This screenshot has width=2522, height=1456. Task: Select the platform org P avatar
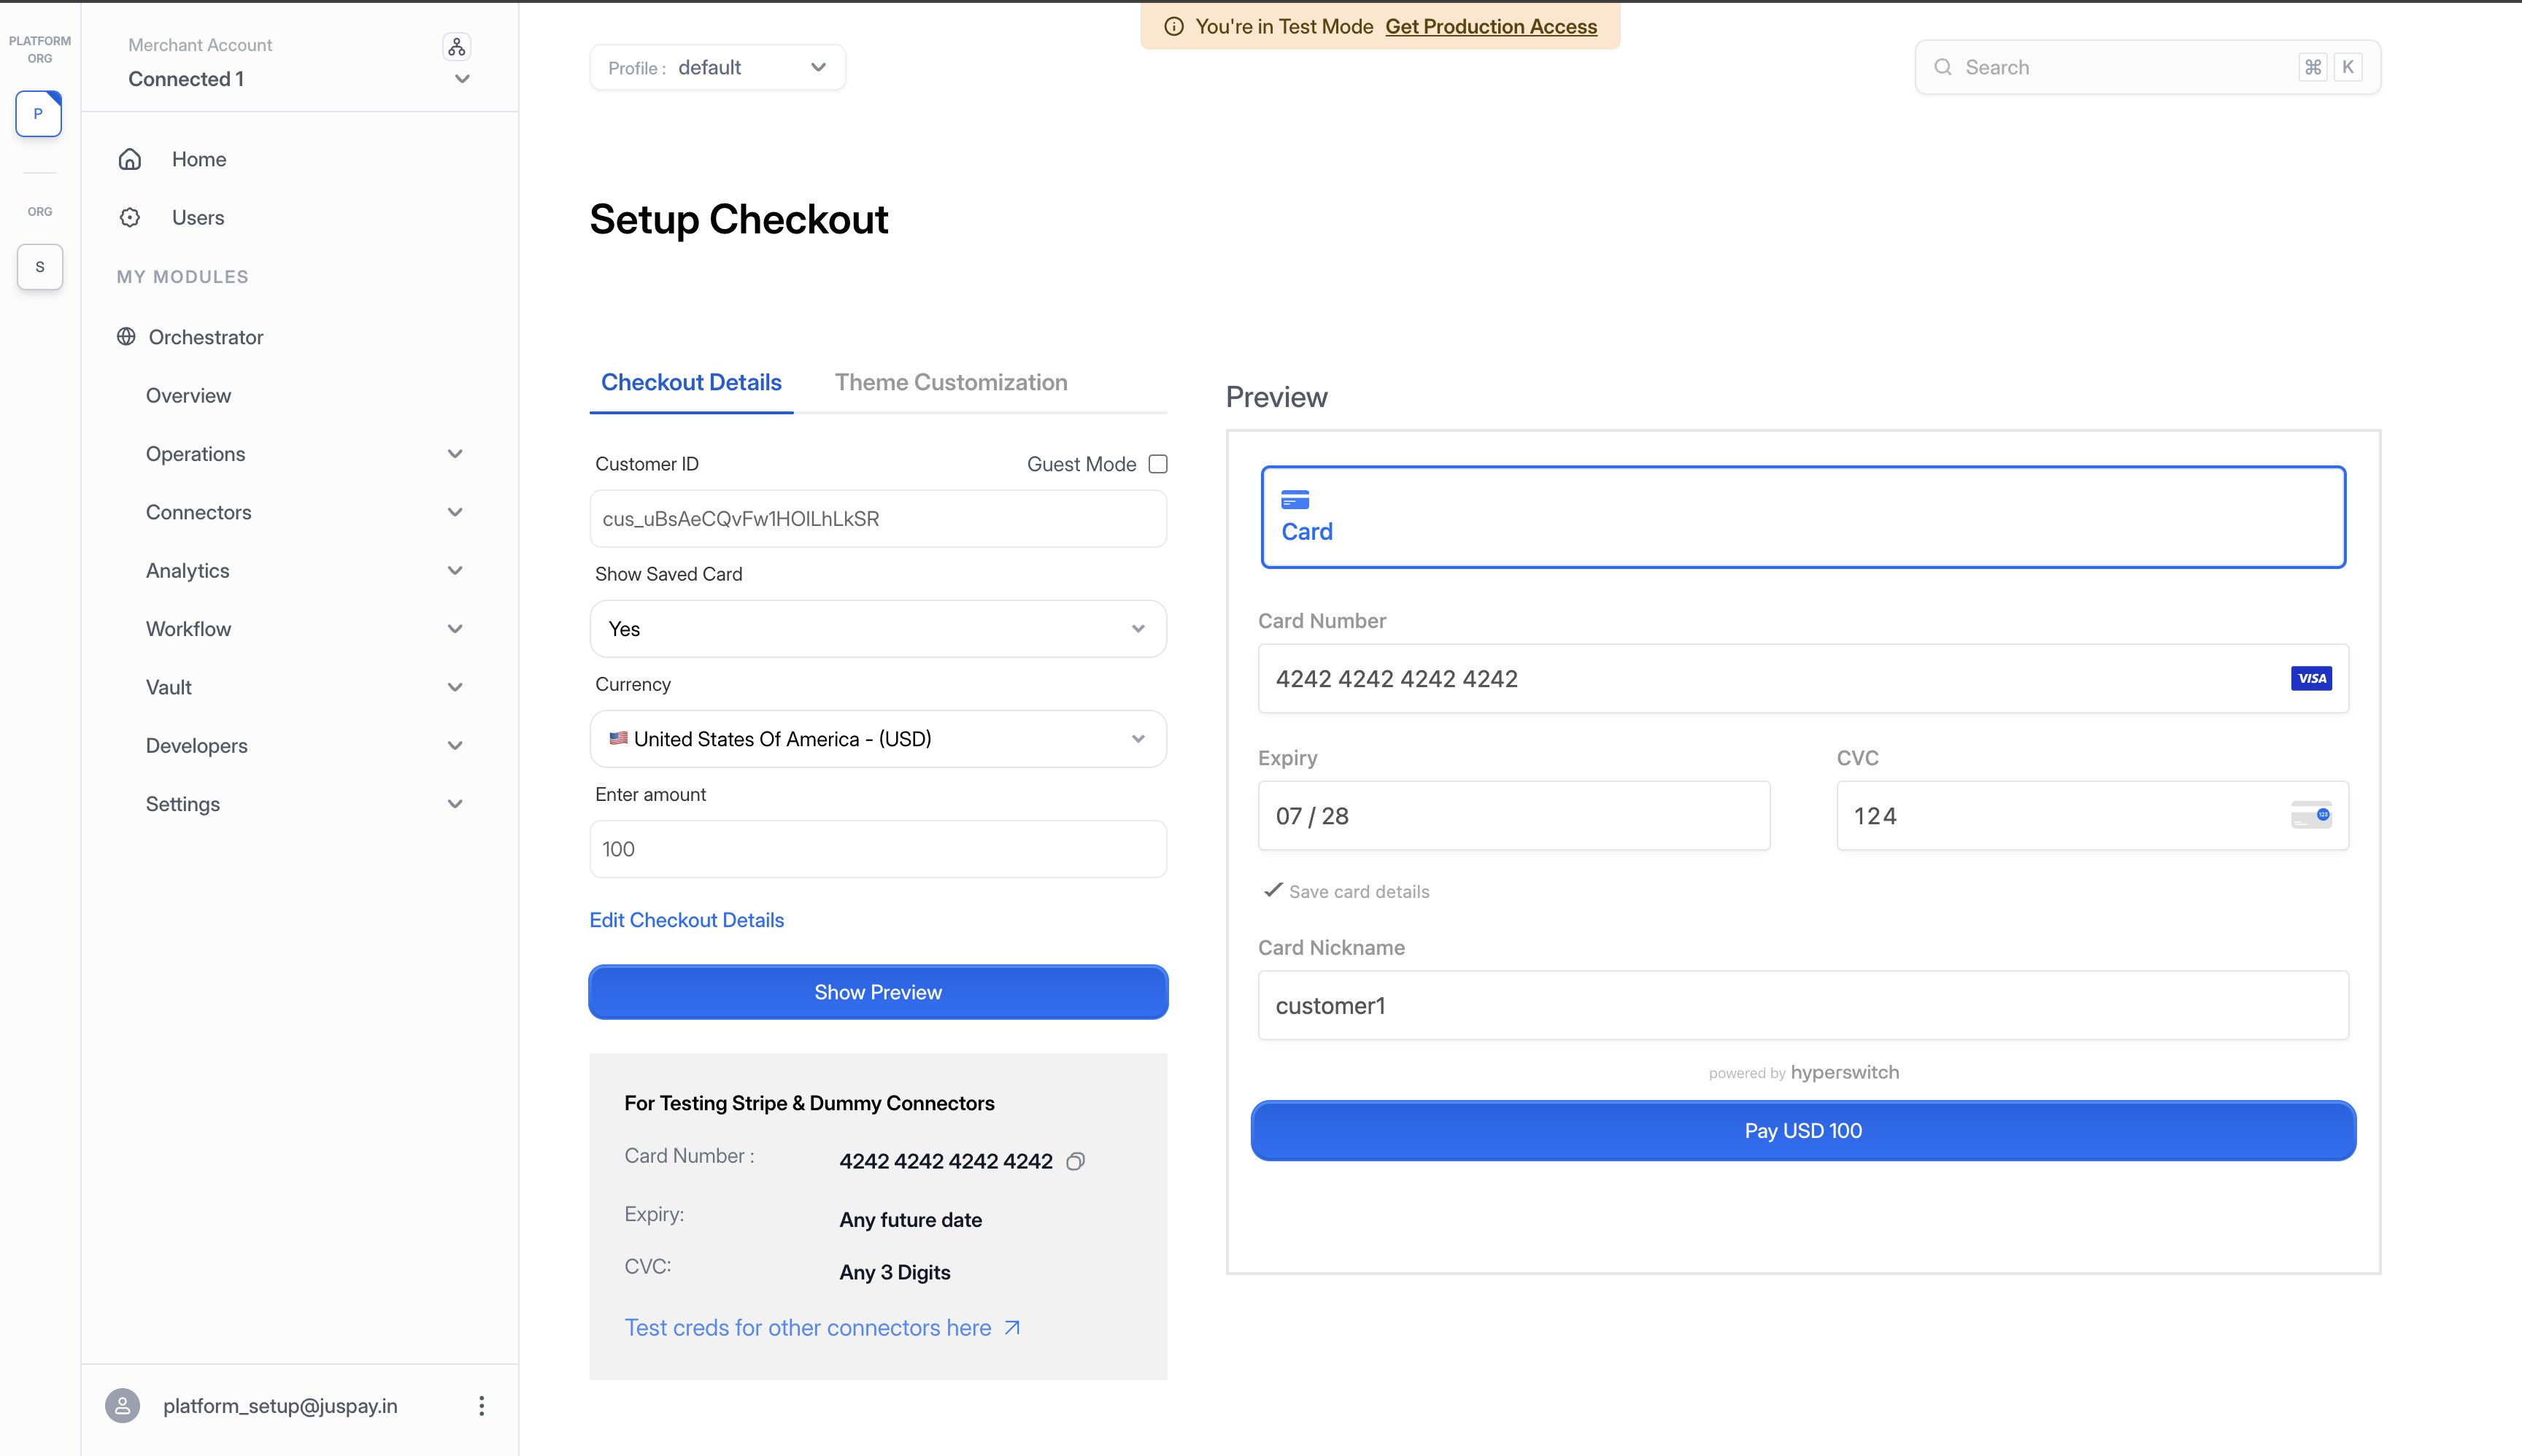39,113
